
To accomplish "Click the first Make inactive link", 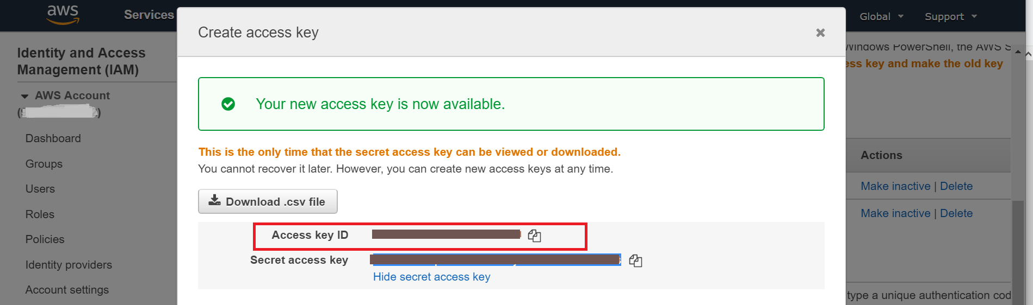I will click(895, 186).
